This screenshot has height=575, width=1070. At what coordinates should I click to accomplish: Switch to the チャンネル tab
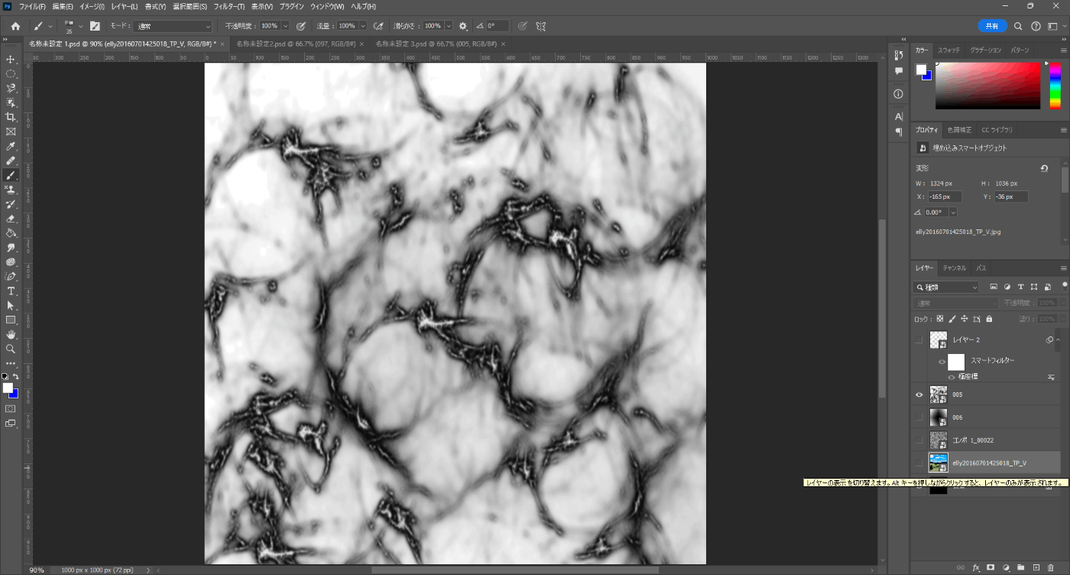tap(954, 268)
